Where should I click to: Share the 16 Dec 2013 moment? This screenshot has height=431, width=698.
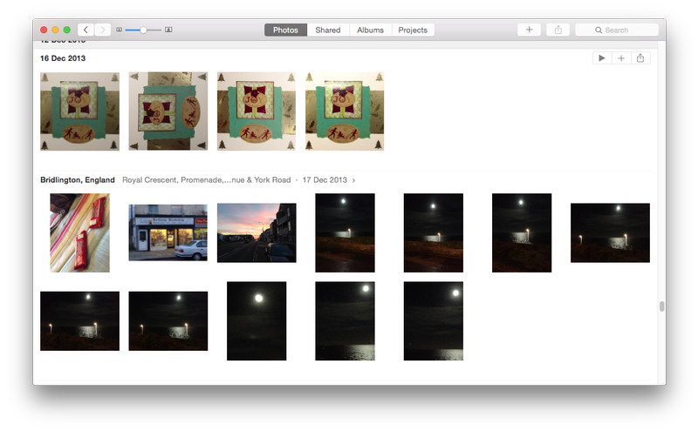point(640,58)
